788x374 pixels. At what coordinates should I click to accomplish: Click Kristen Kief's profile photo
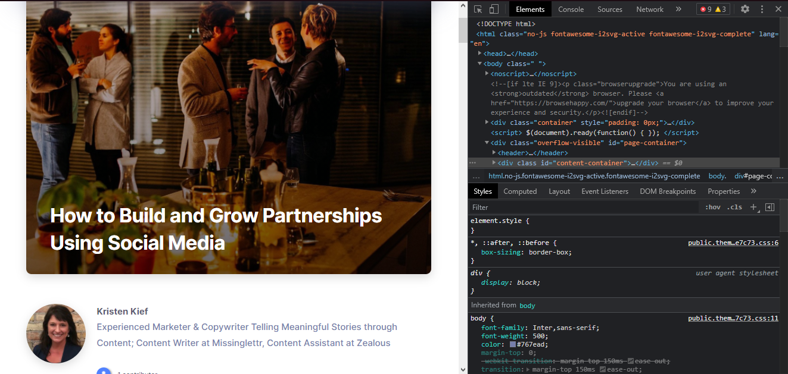tap(56, 334)
